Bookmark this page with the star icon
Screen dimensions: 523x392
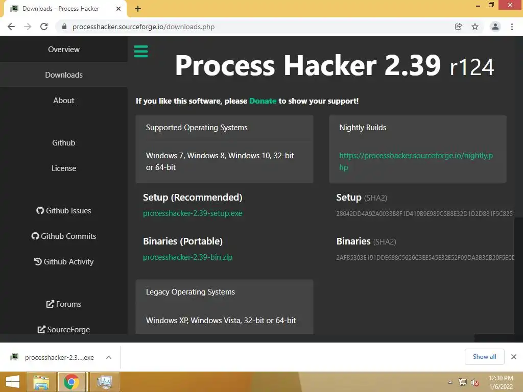(475, 27)
